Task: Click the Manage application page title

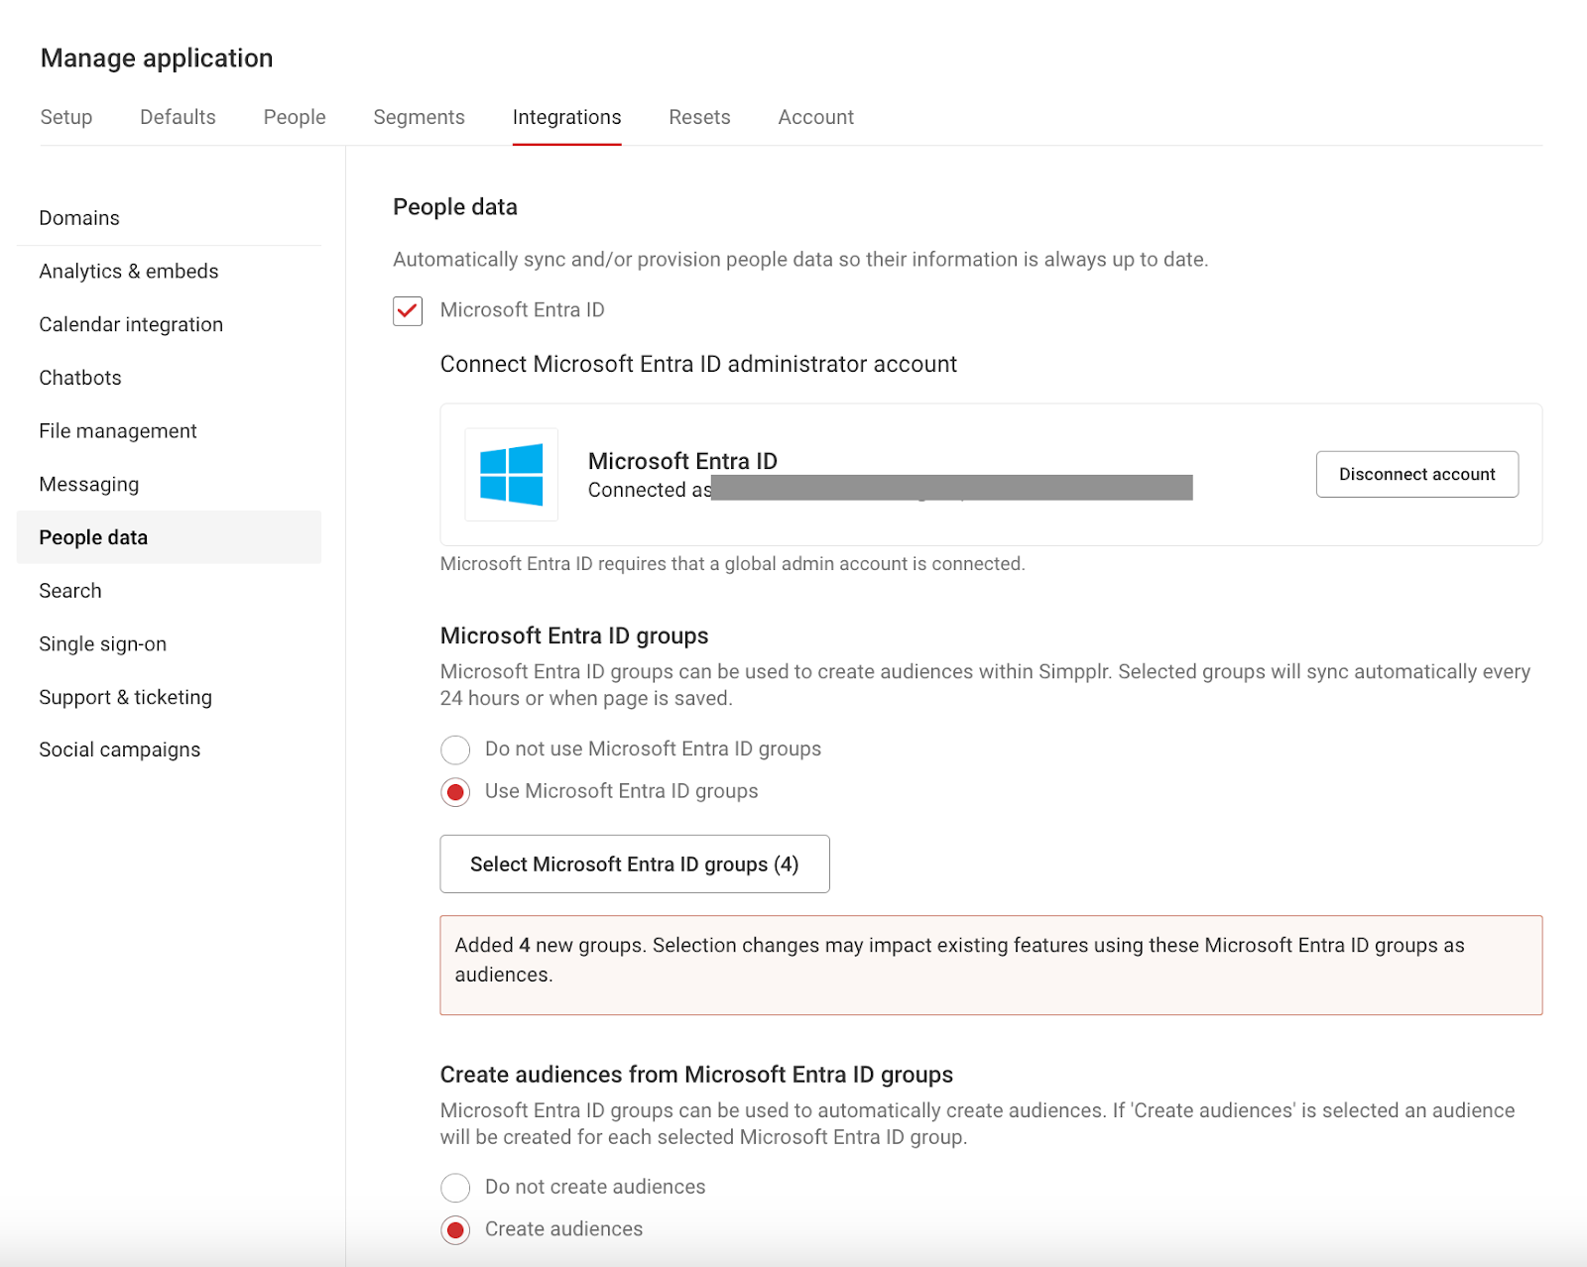Action: 157,58
